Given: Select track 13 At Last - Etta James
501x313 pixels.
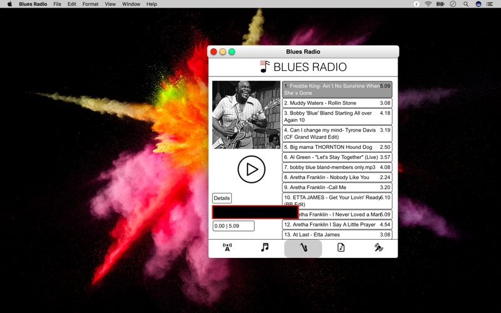Looking at the screenshot, I should pos(337,234).
